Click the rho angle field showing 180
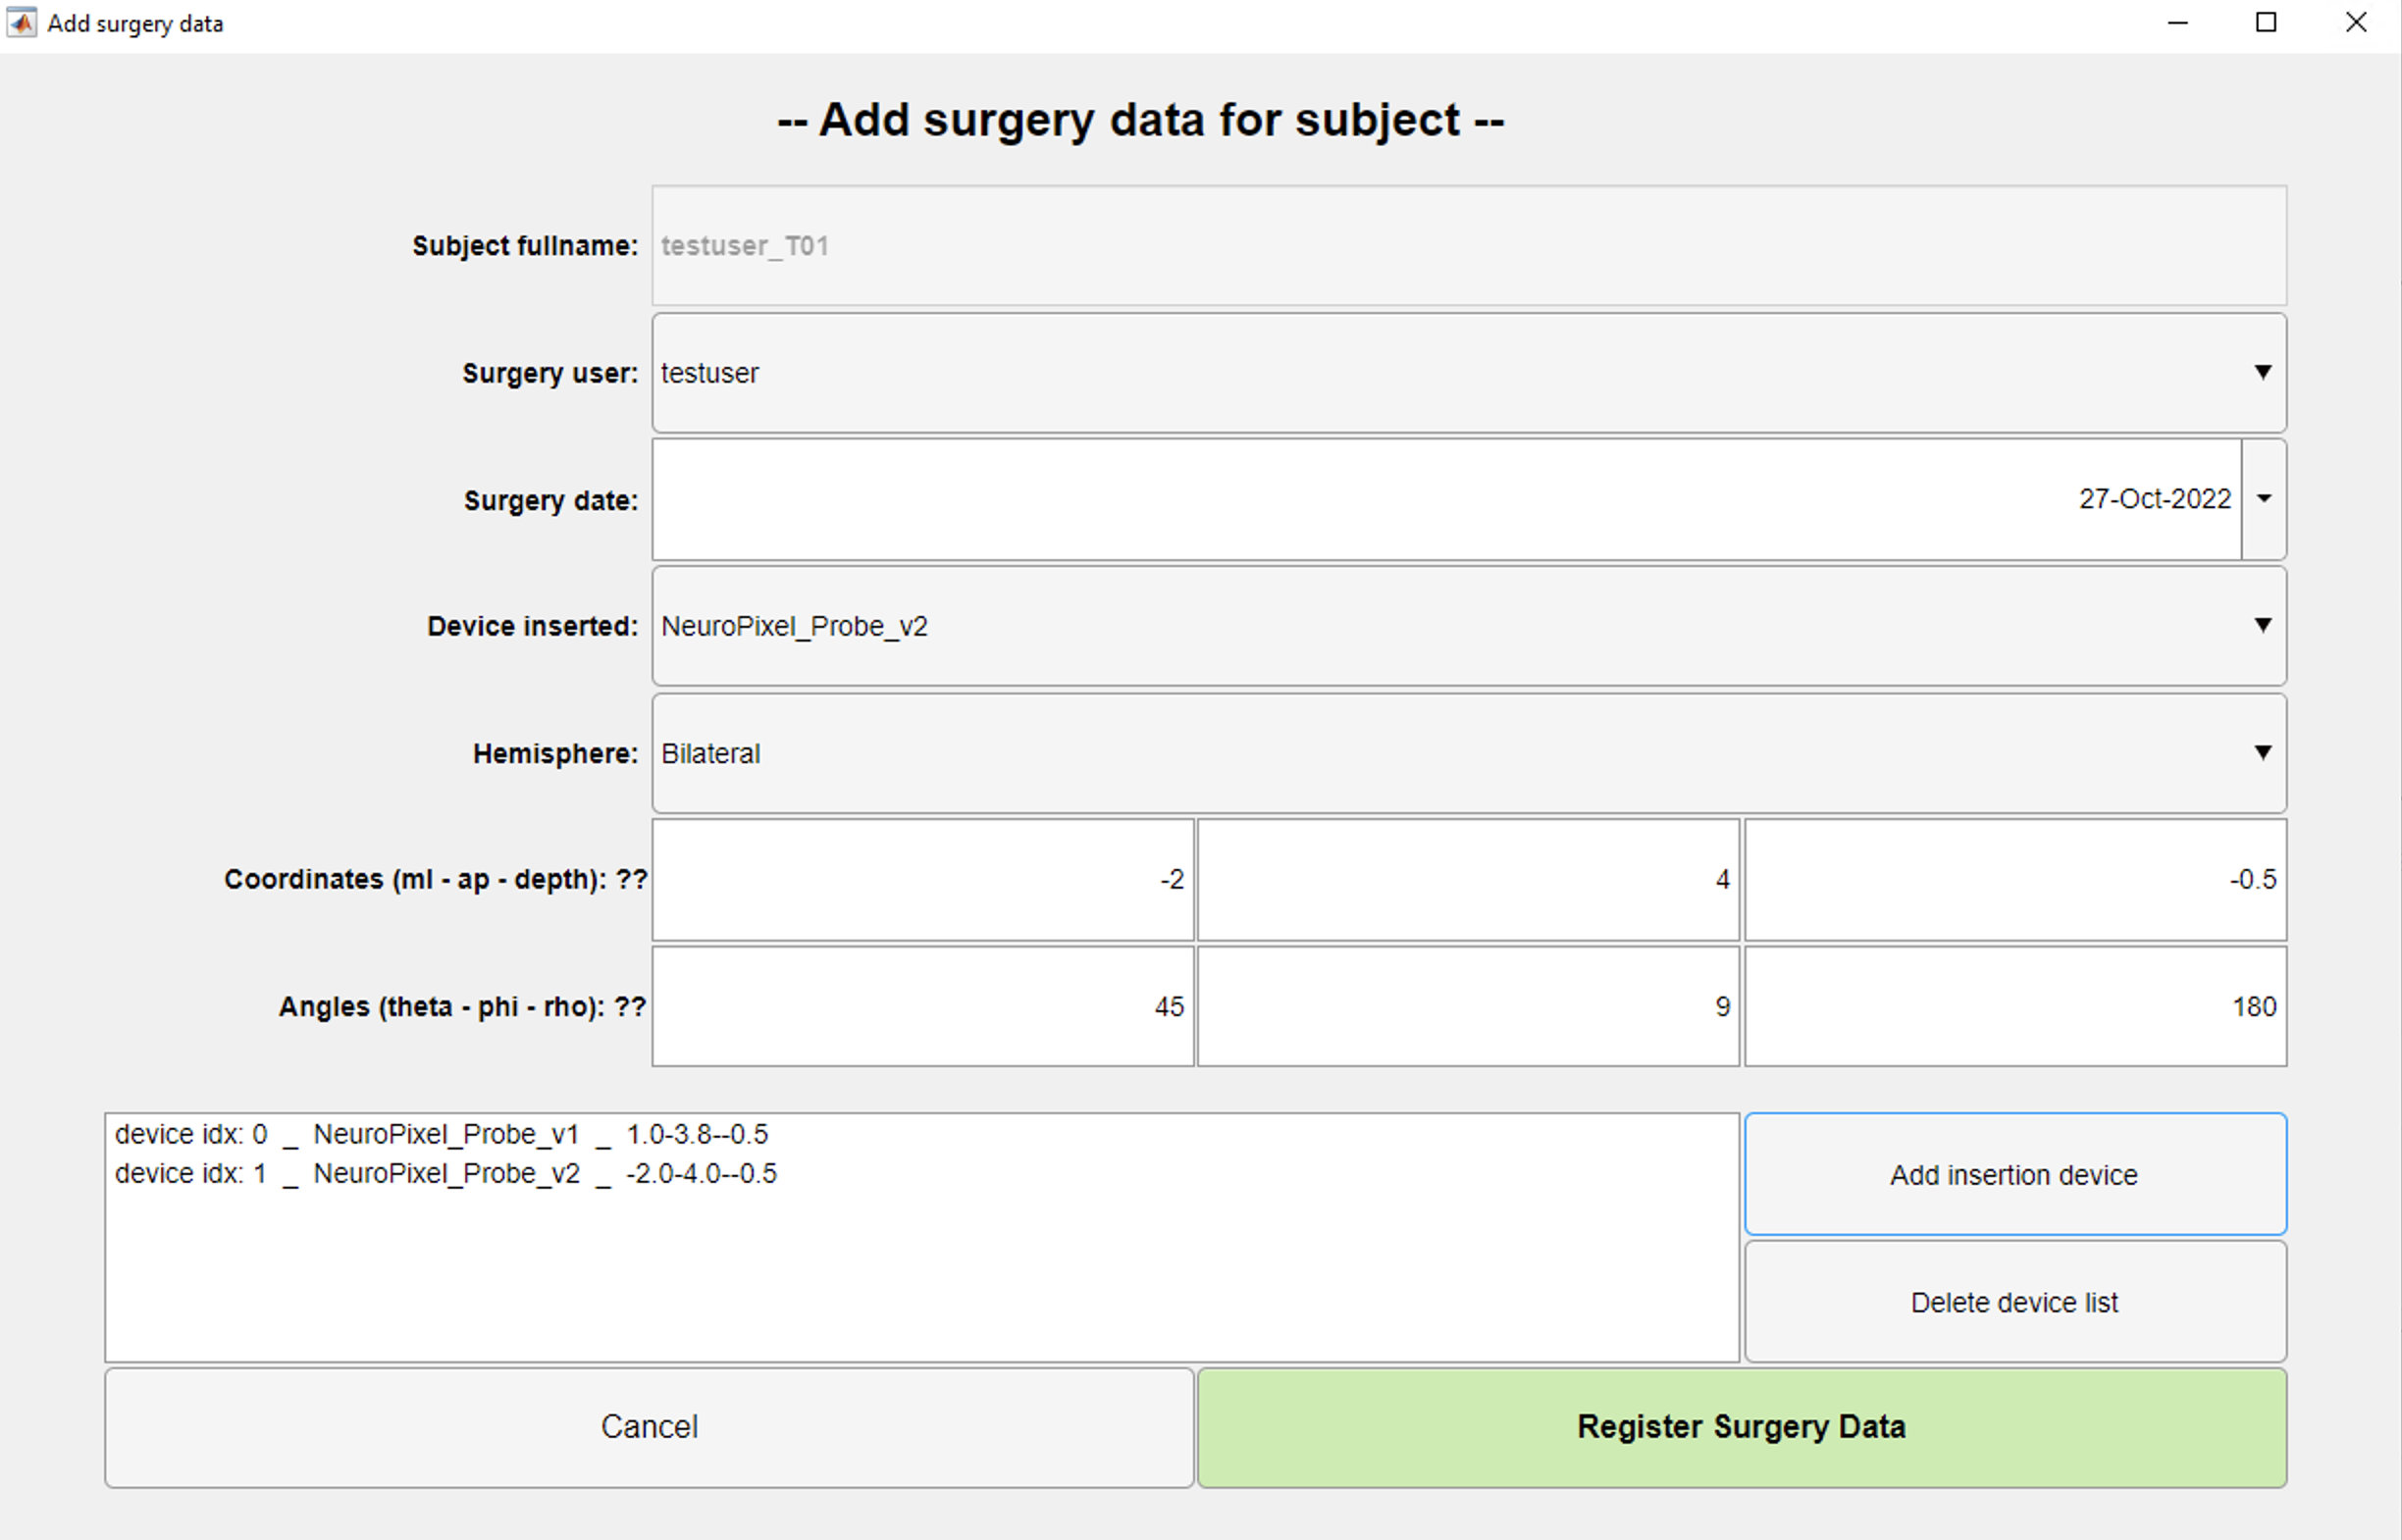The image size is (2402, 1540). pyautogui.click(x=2015, y=1007)
